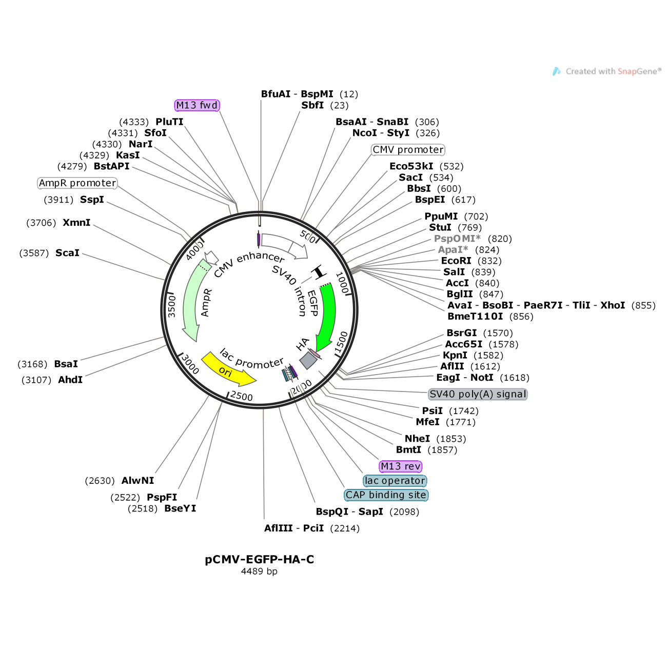Click the PspFI (2522) enzyme label
Screen dimensions: 667x667
(144, 497)
